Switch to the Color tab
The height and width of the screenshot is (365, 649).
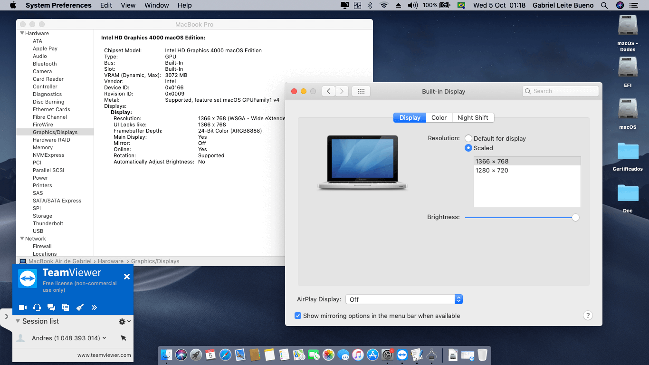click(x=439, y=118)
